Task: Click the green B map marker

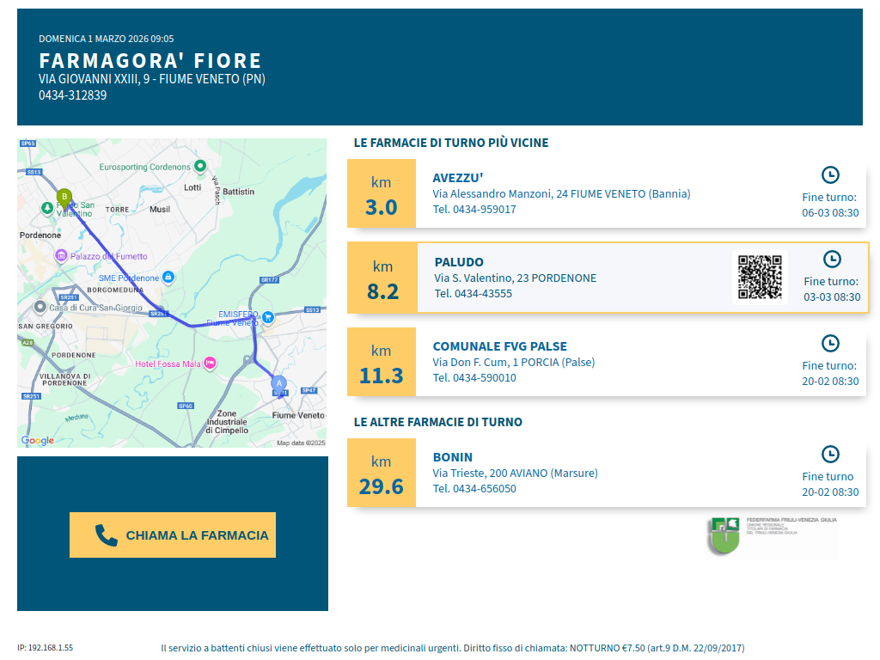Action: [64, 199]
